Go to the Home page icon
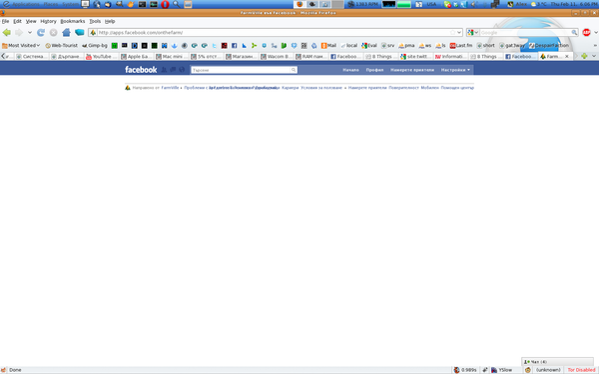This screenshot has height=374, width=599. tap(66, 33)
